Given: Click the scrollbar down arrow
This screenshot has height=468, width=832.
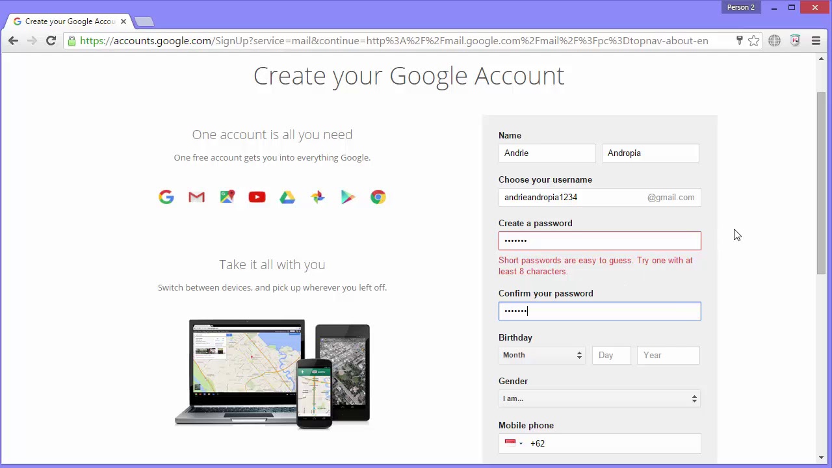Looking at the screenshot, I should 822,458.
